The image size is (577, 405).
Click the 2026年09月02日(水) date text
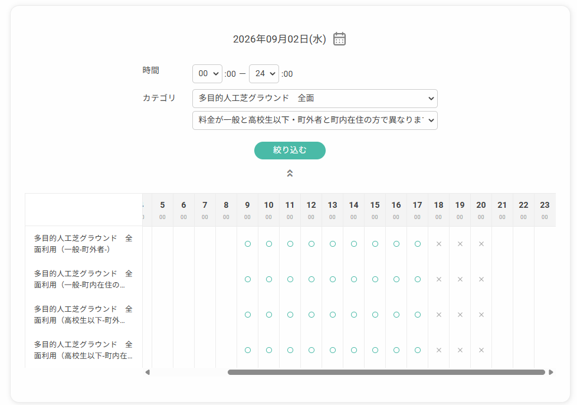pyautogui.click(x=279, y=39)
